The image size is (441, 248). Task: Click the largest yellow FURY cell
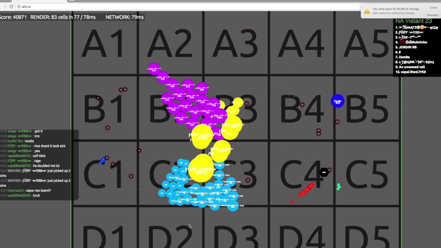pyautogui.click(x=201, y=168)
